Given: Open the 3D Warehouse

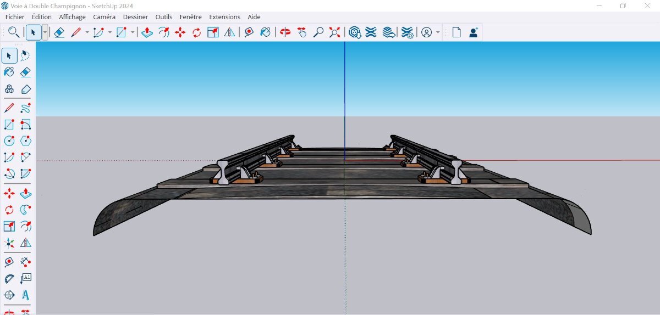Looking at the screenshot, I should tap(355, 32).
